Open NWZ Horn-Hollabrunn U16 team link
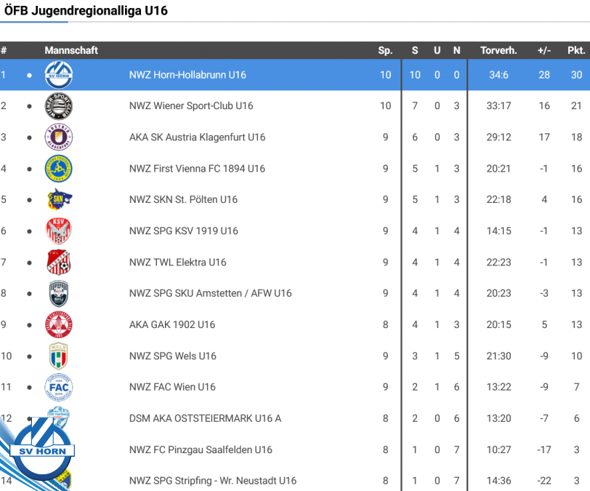This screenshot has width=590, height=491. [x=187, y=75]
